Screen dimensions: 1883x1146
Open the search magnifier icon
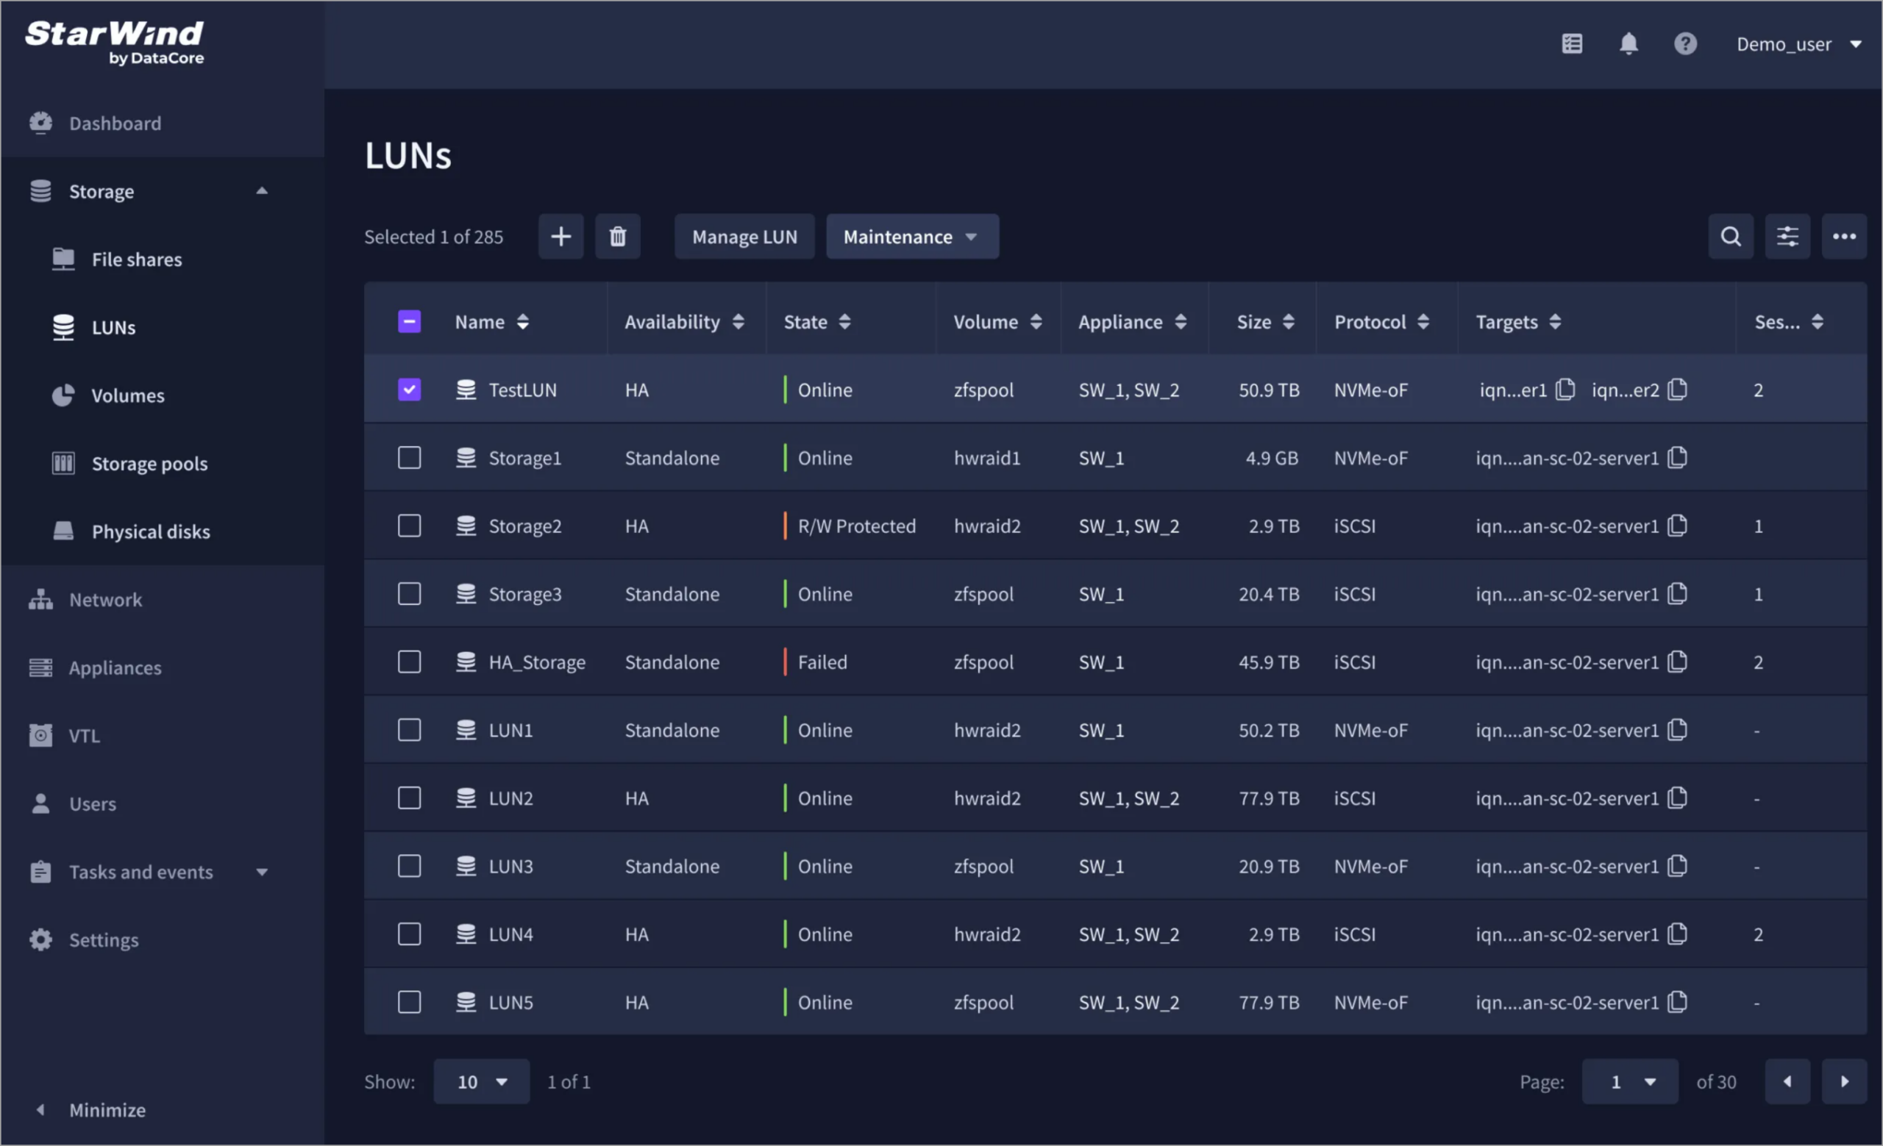(x=1731, y=237)
